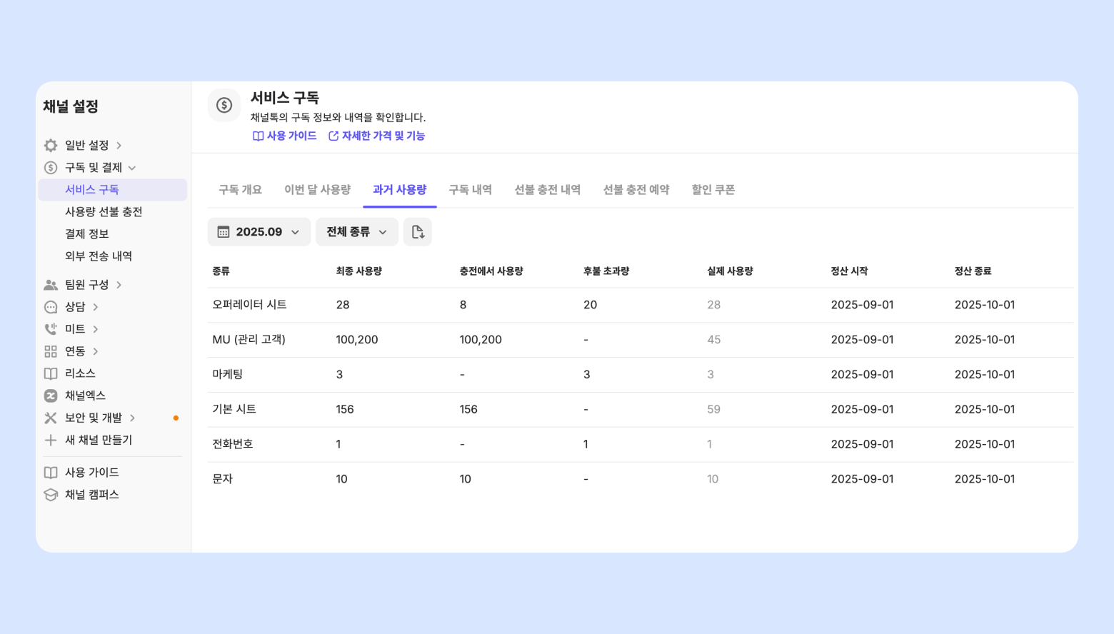Open the 자세한 가격 및 기능 link
The image size is (1114, 634).
[x=376, y=136]
